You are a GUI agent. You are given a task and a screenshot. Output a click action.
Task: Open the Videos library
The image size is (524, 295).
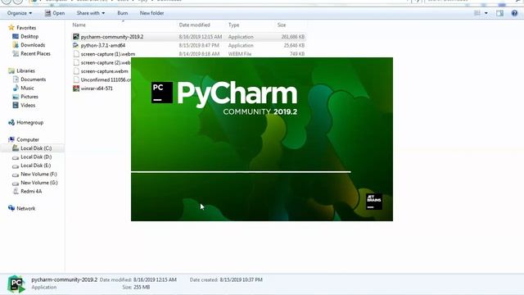point(28,105)
